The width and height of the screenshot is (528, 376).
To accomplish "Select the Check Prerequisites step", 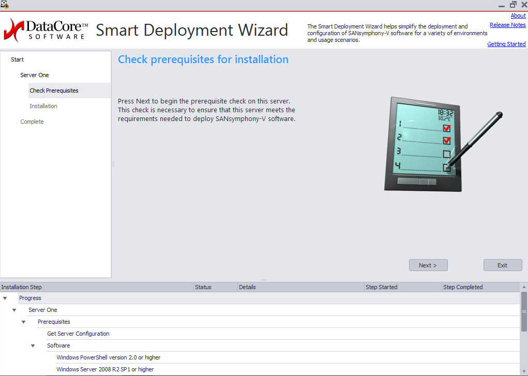I will (x=54, y=90).
